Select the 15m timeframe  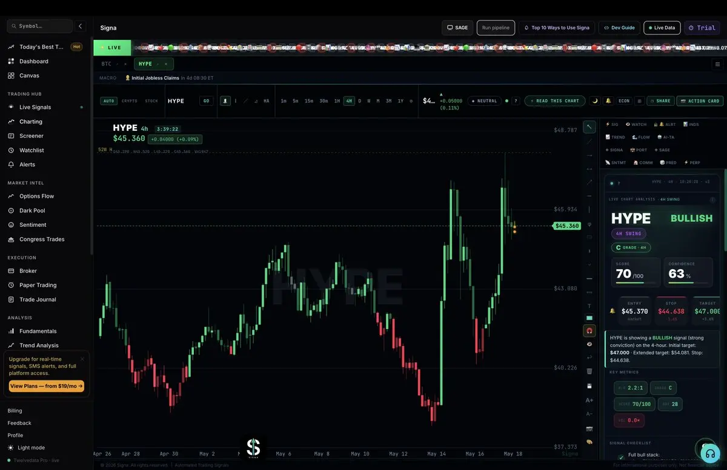(309, 101)
